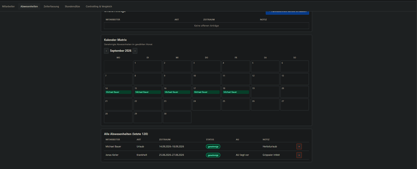Open the Stundensätze tab
The image size is (417, 169).
[72, 7]
